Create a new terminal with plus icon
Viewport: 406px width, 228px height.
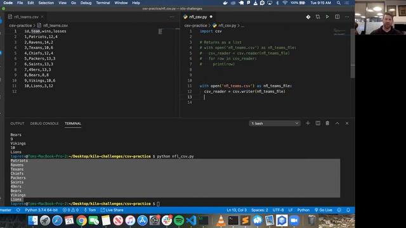[x=308, y=123]
